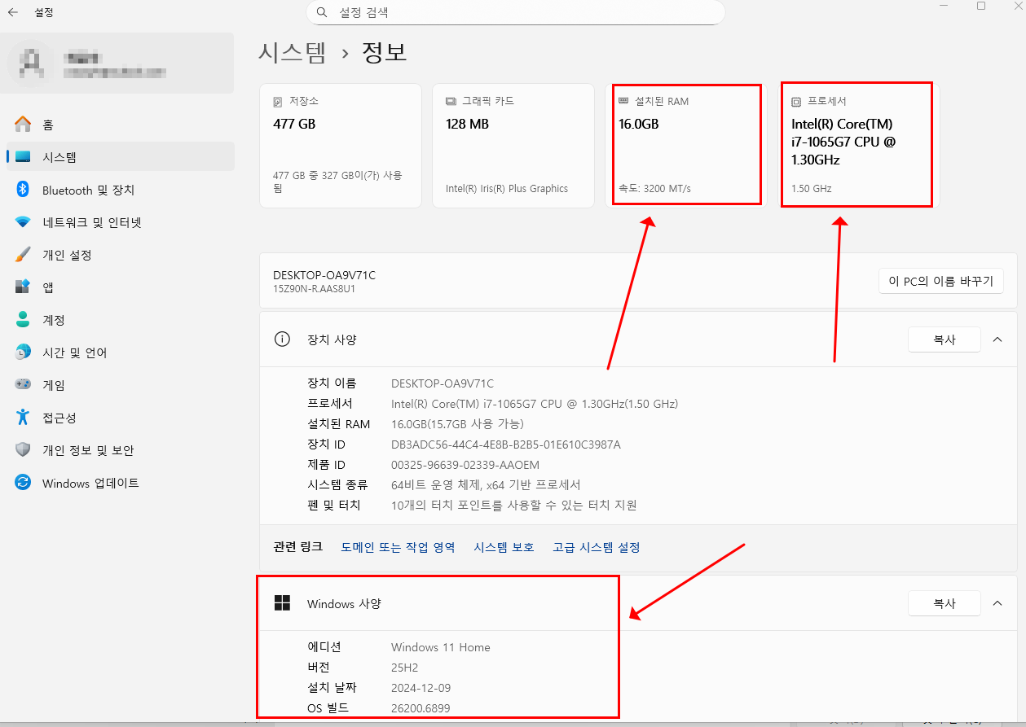1026x727 pixels.
Task: Open Windows 업데이트 page
Action: (x=121, y=483)
